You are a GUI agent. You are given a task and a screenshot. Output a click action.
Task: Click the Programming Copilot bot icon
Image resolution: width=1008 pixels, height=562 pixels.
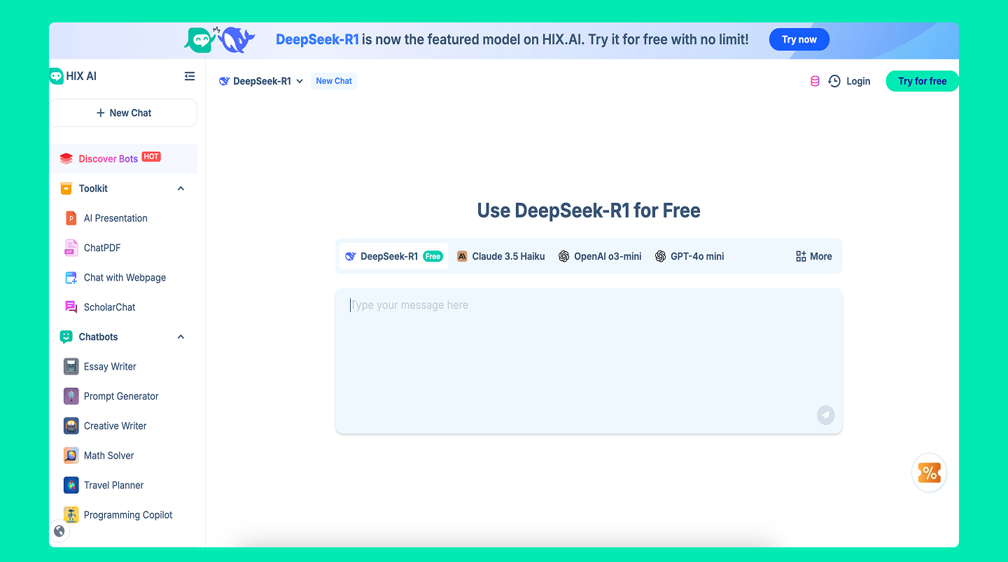coord(71,515)
